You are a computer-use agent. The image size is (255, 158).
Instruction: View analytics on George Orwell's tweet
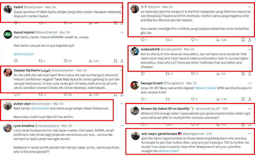coord(218,99)
